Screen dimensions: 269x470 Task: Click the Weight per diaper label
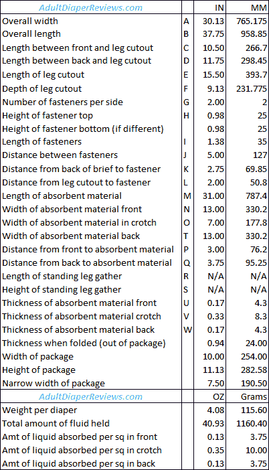coord(39,410)
